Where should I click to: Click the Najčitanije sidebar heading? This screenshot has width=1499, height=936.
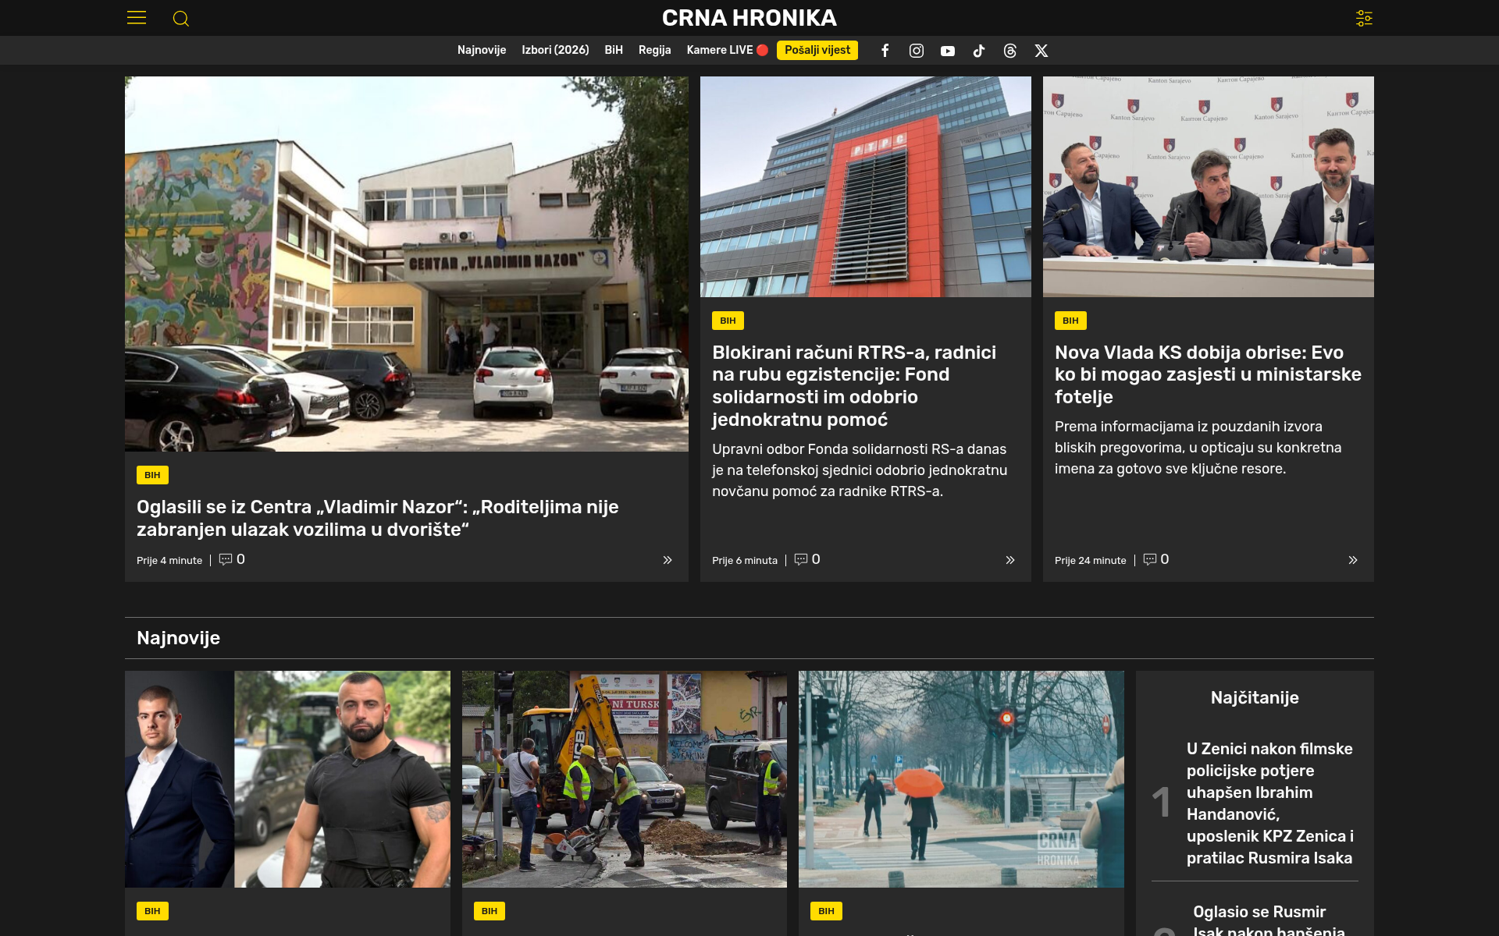click(1255, 697)
